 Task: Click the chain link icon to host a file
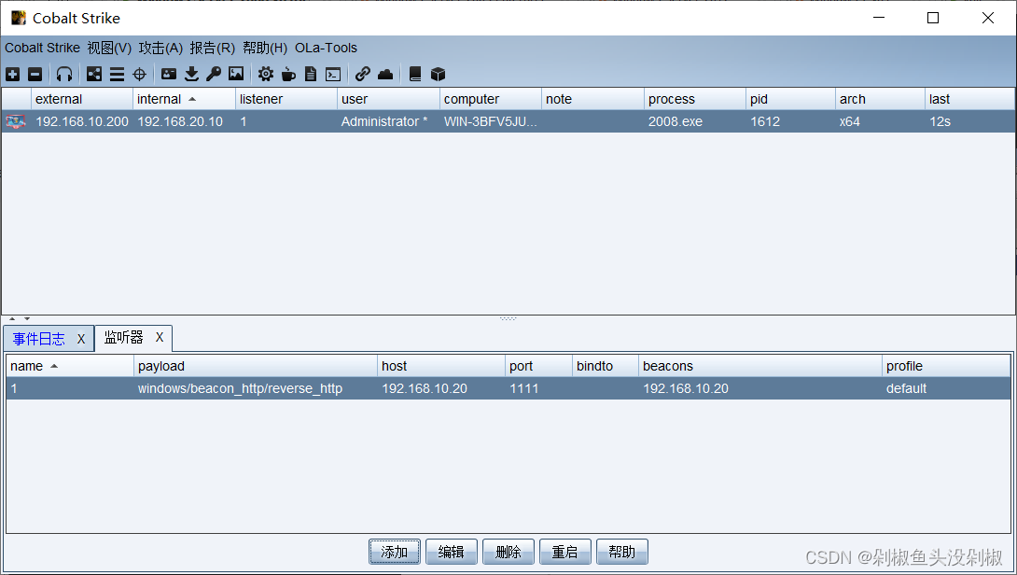point(363,74)
